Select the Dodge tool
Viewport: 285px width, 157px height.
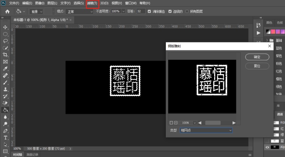pyautogui.click(x=5, y=124)
